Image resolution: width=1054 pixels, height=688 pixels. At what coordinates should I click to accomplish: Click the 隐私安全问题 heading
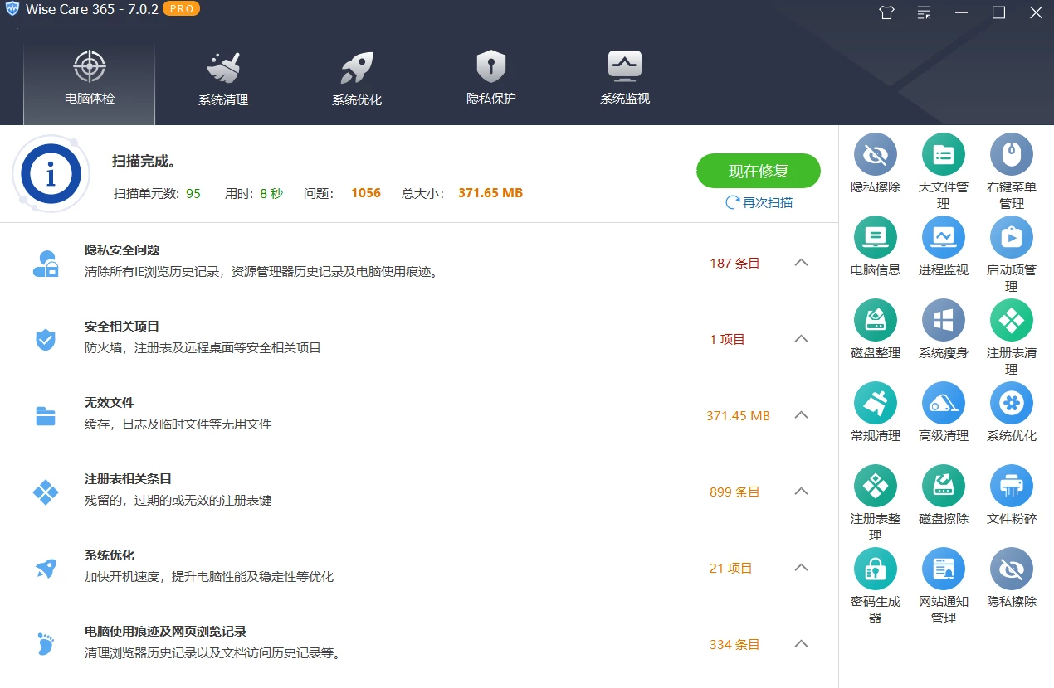(122, 250)
